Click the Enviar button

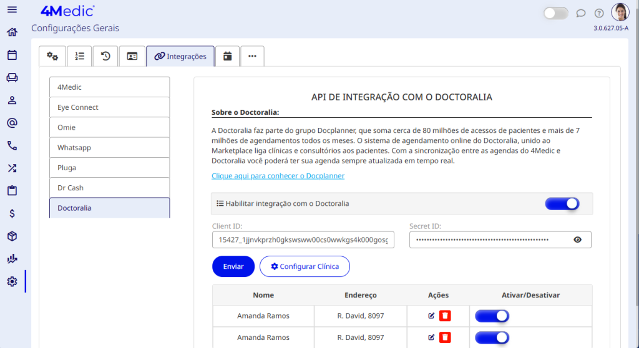click(233, 266)
